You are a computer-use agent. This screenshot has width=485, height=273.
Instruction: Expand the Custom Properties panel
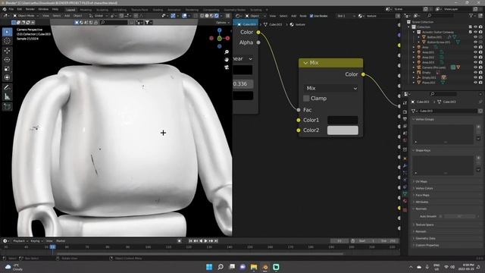pos(427,245)
